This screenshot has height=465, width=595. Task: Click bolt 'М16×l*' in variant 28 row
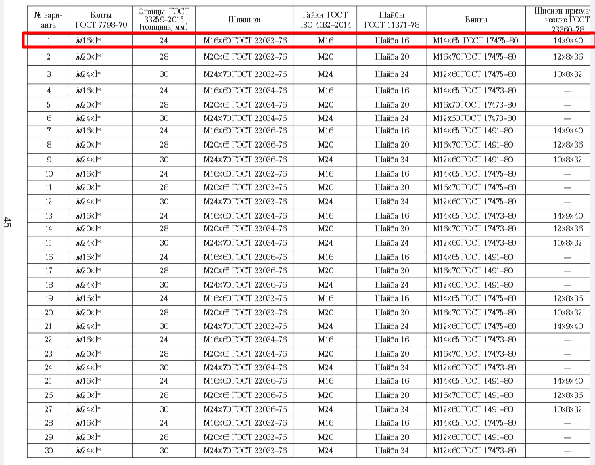[x=89, y=423]
